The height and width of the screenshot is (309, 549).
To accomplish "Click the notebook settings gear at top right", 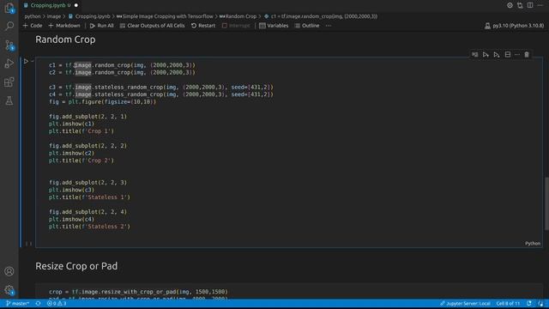I will point(510,5).
